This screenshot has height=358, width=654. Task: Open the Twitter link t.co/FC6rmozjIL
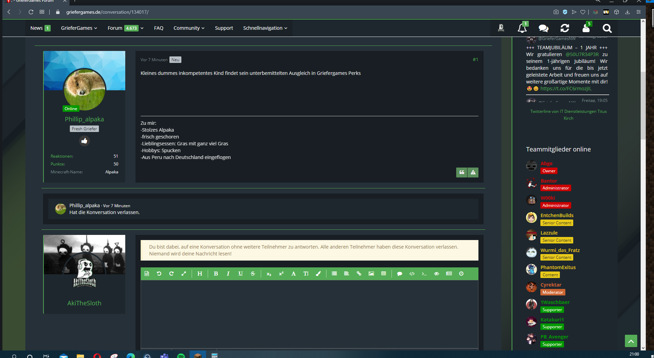pyautogui.click(x=566, y=89)
